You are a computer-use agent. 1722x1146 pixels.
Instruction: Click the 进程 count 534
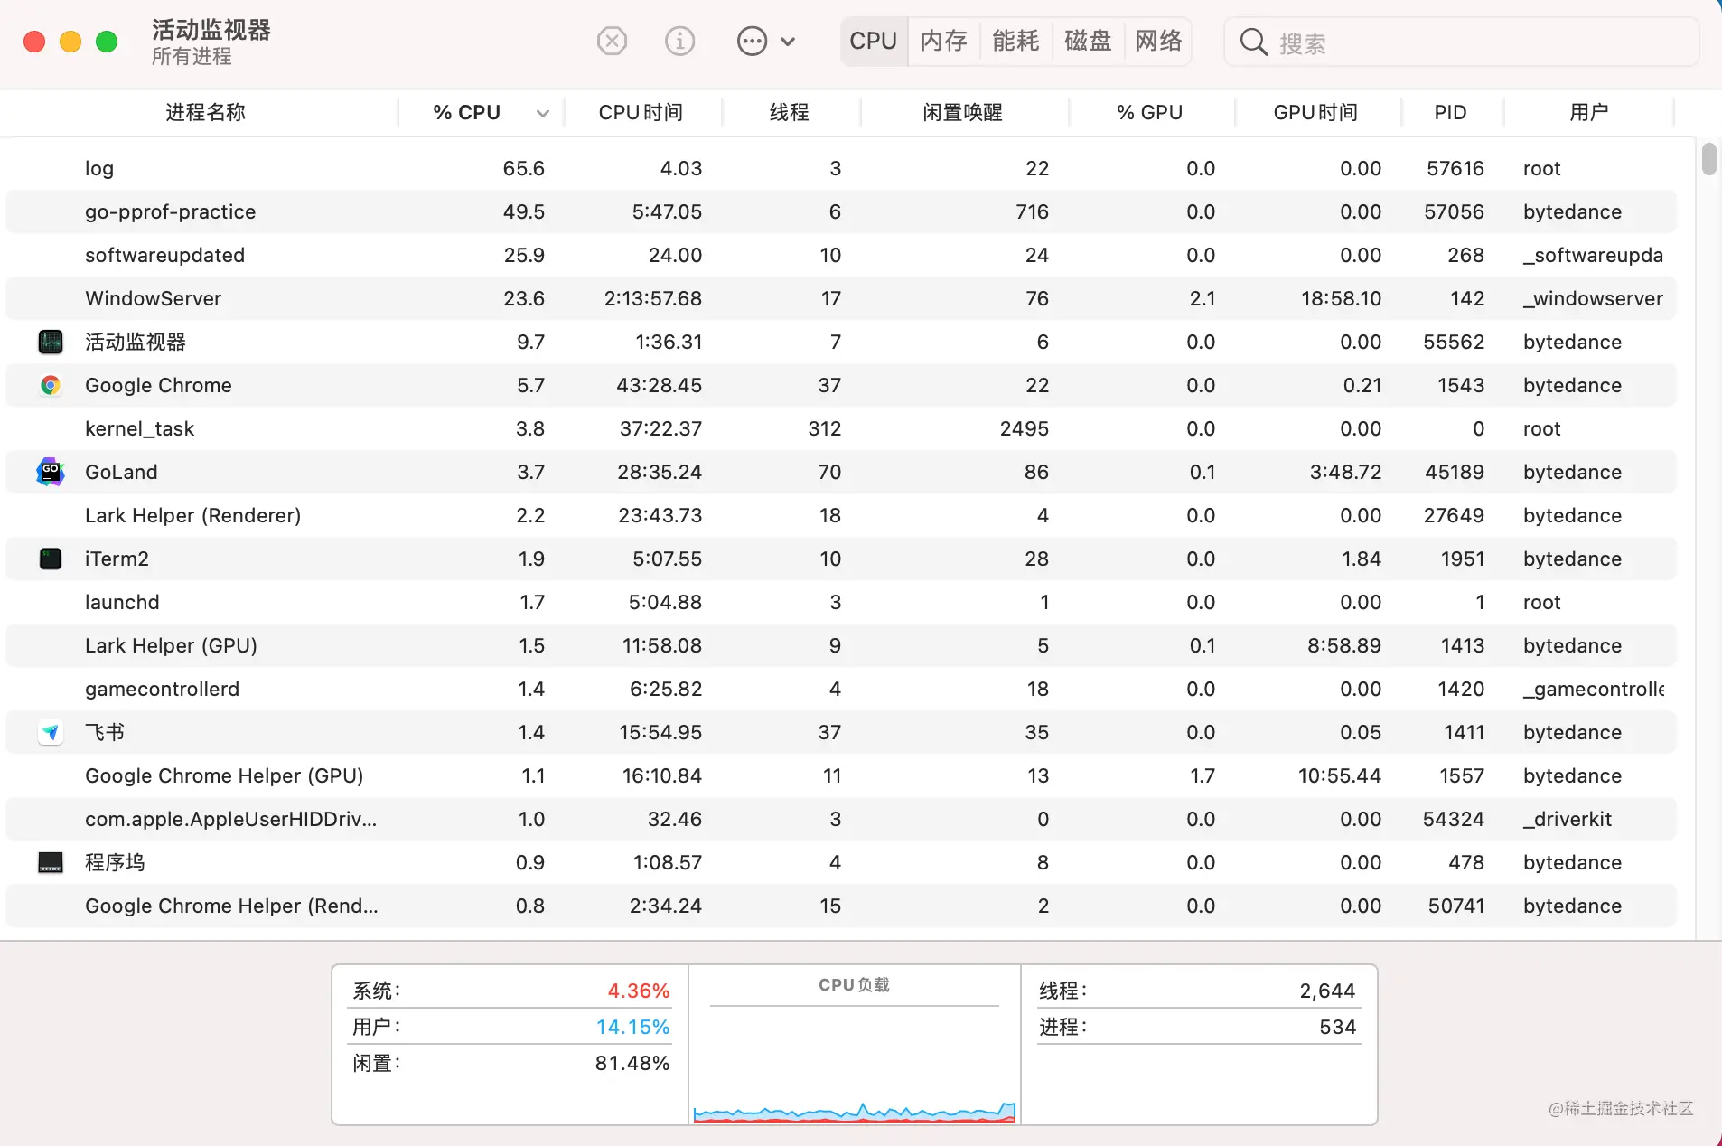tap(1337, 1027)
